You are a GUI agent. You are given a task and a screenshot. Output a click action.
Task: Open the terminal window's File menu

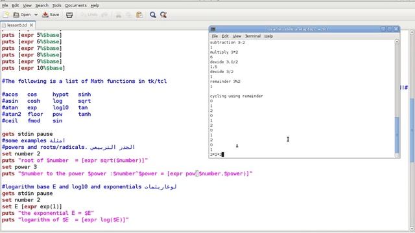(215, 36)
